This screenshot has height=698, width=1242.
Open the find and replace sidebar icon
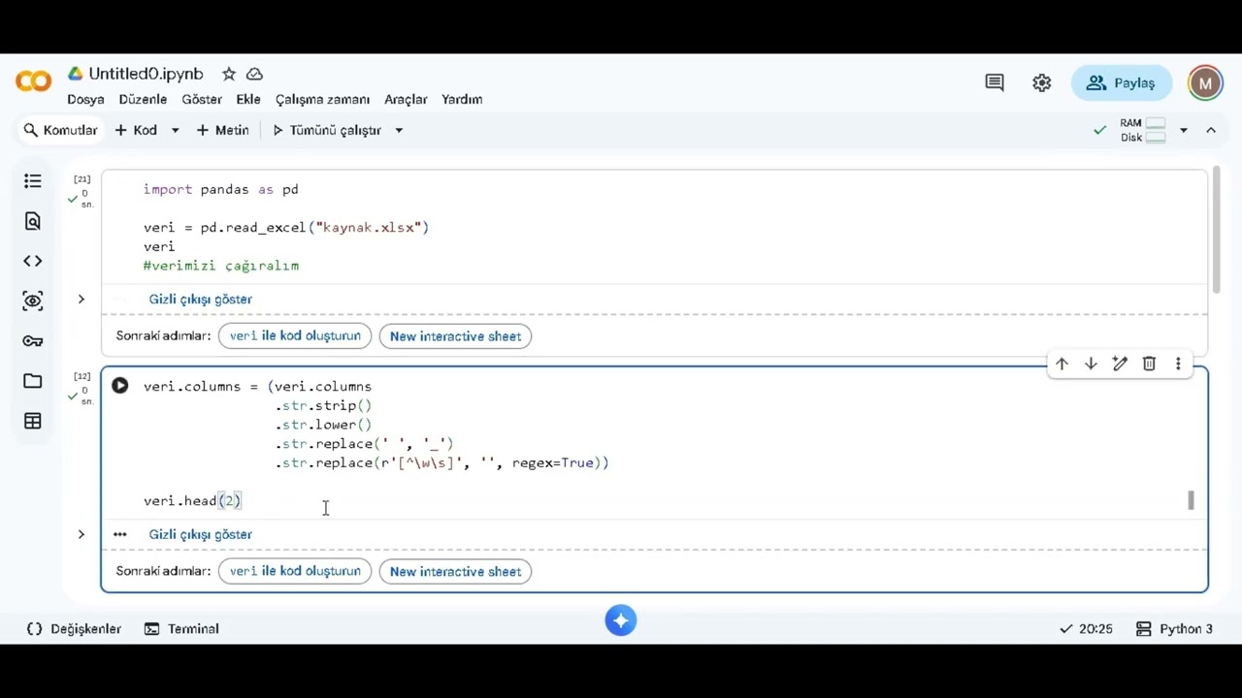33,221
